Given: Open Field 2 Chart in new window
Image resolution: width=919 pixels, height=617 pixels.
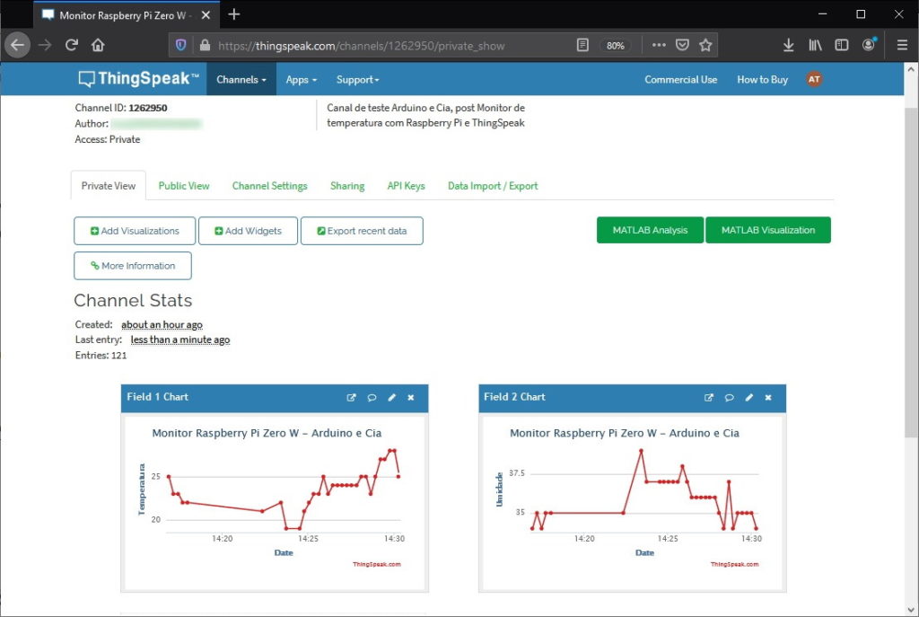Looking at the screenshot, I should point(709,398).
